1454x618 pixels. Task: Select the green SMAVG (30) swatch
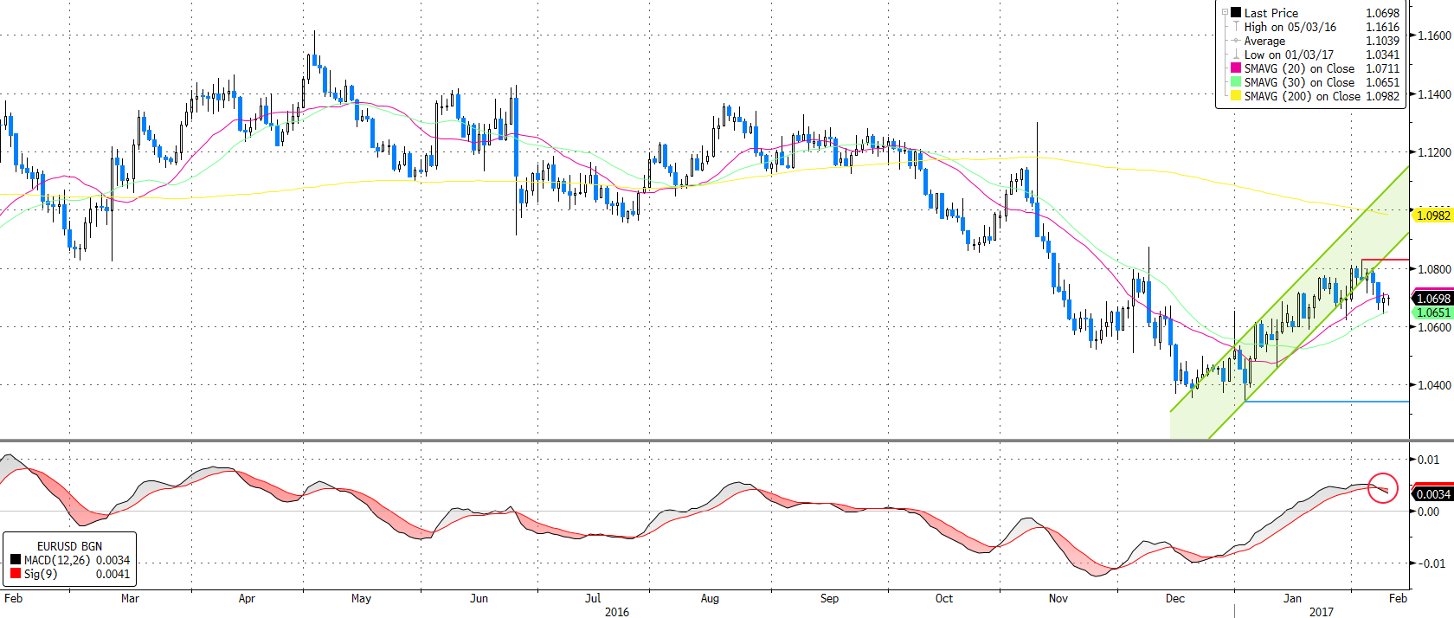click(1236, 82)
